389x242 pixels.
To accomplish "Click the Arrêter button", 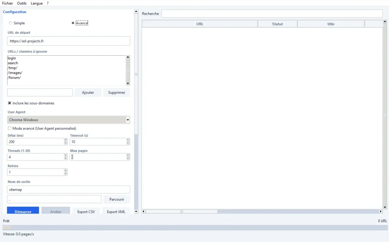I will (56, 211).
